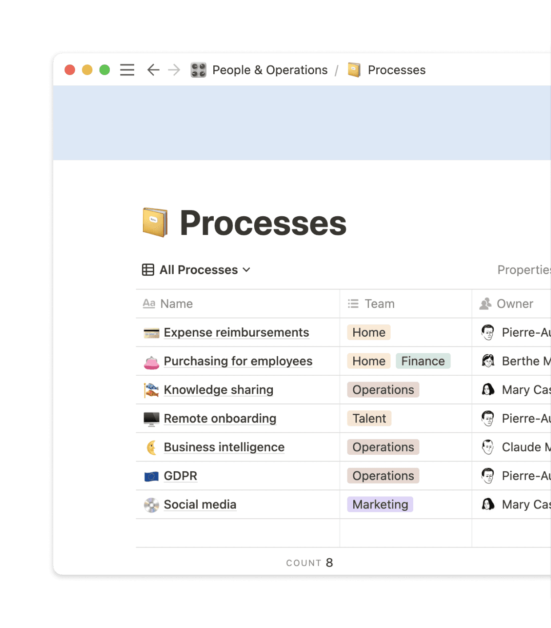This screenshot has width=551, height=628.
Task: Click the Aa icon in the Name column header
Action: tap(149, 303)
